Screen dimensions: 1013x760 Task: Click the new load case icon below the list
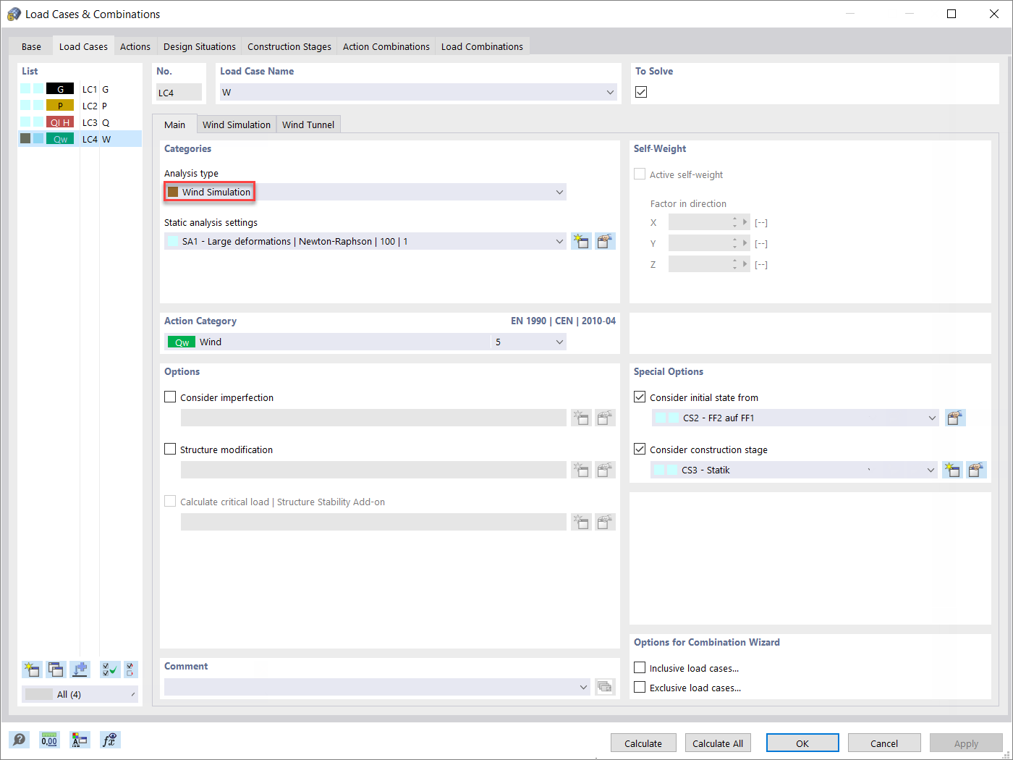[x=32, y=670]
